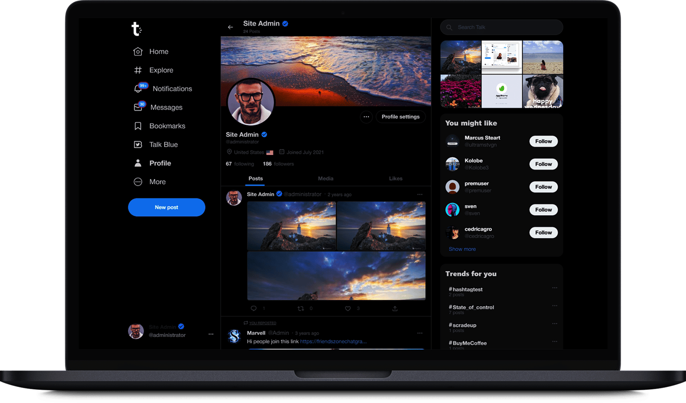The height and width of the screenshot is (403, 686).
Task: Open the app screenshot gallery thumbnail
Action: click(502, 57)
